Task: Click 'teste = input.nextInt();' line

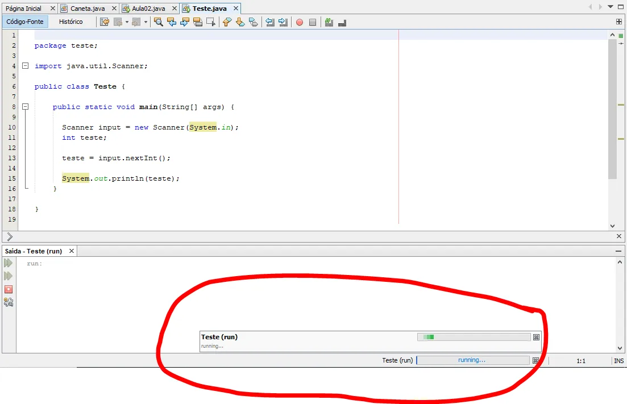Action: point(116,158)
